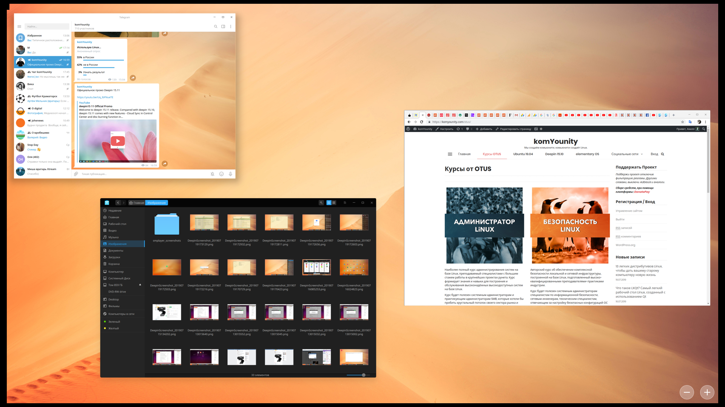Go back in the file manager
Viewport: 725px width, 407px height.
pos(118,203)
